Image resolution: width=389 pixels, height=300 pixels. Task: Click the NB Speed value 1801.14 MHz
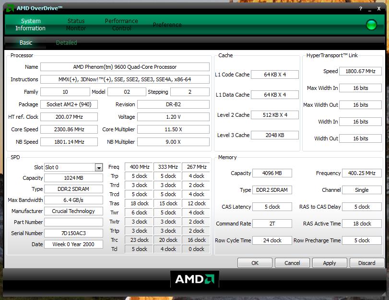point(69,142)
